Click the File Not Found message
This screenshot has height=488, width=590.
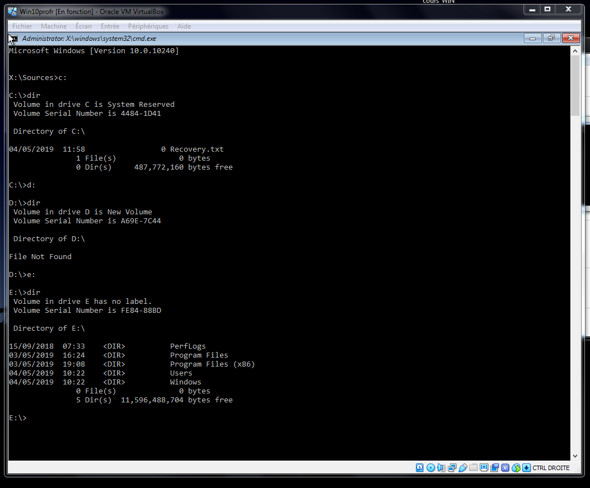(x=40, y=257)
